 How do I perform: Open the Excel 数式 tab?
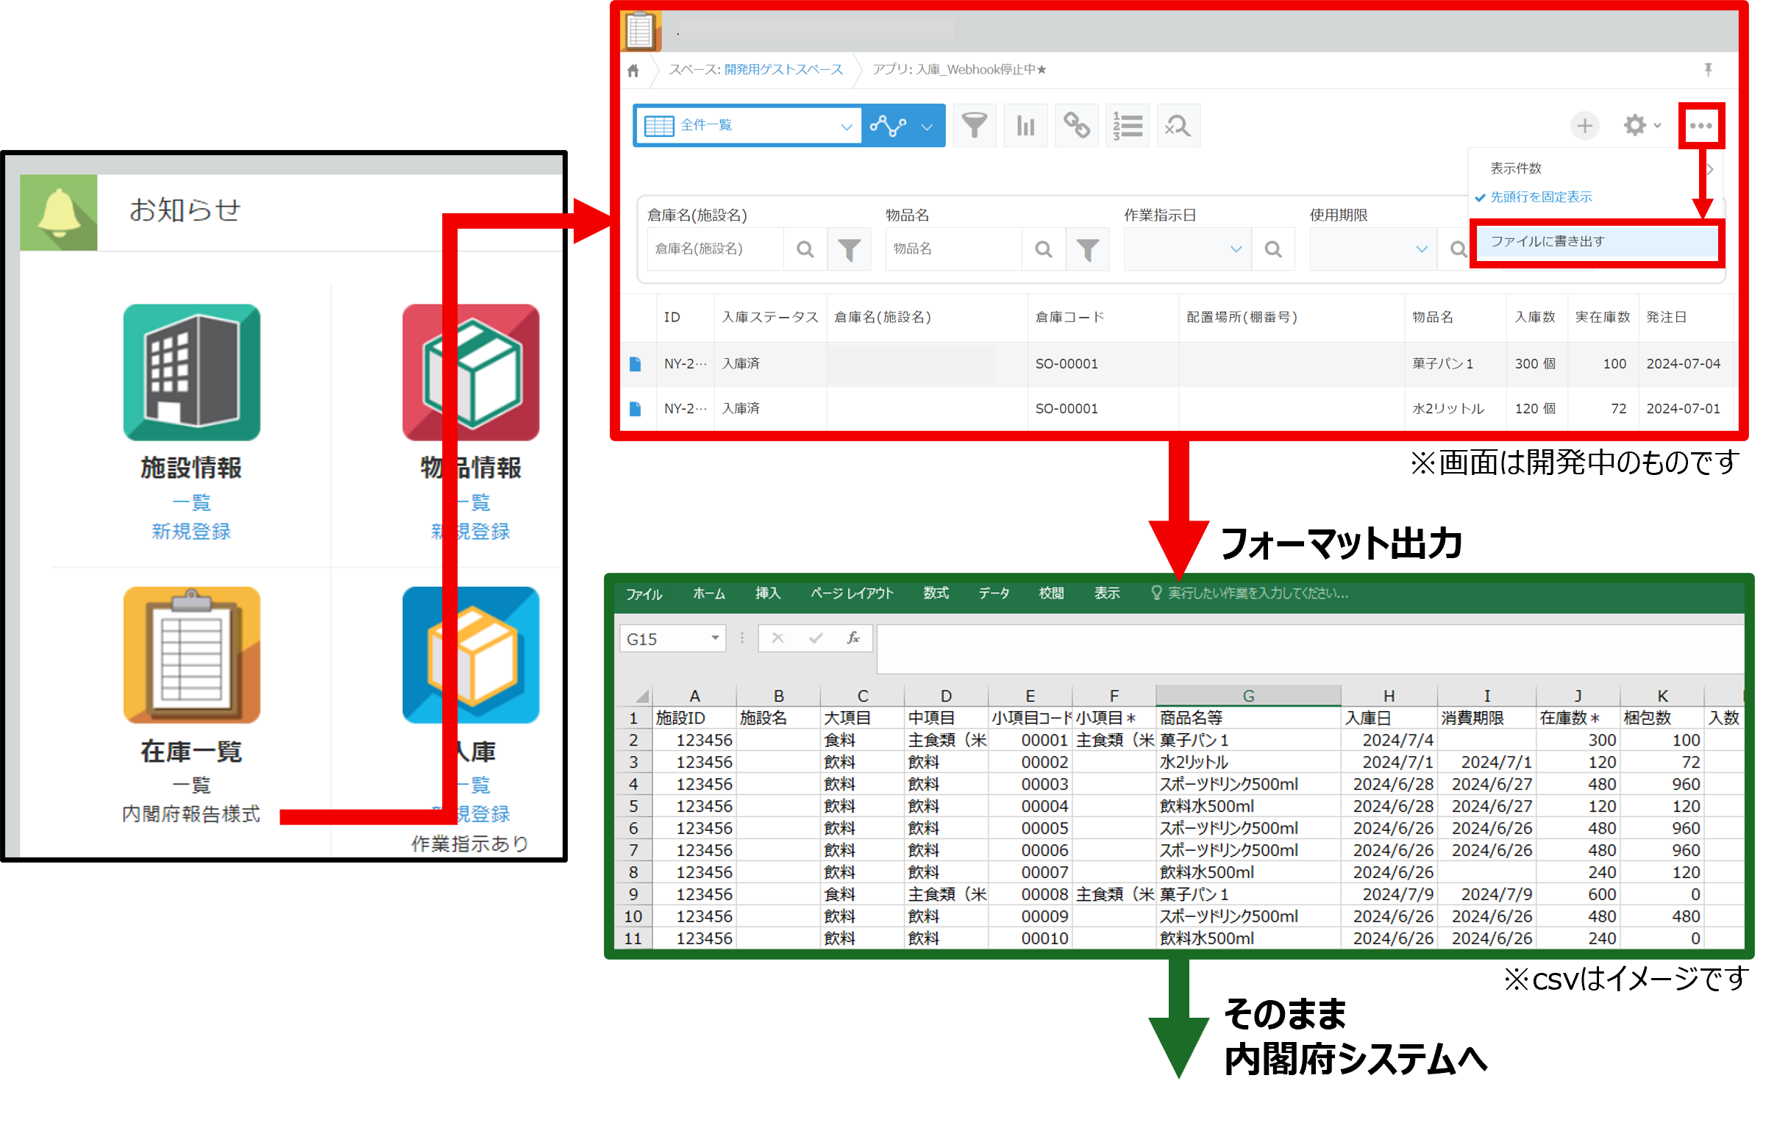pyautogui.click(x=936, y=594)
